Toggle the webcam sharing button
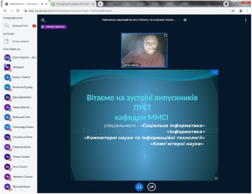This screenshot has height=194, width=252. pyautogui.click(x=151, y=187)
